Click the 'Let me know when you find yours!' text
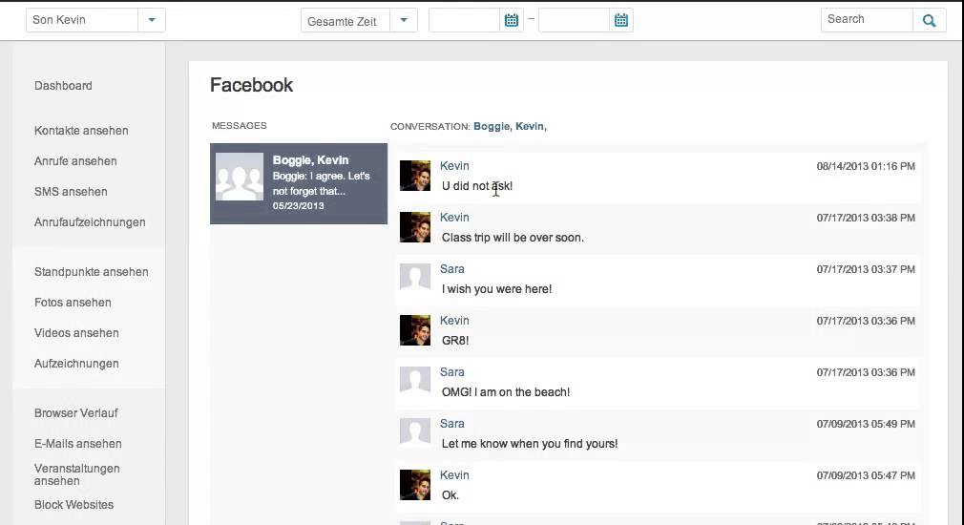This screenshot has height=525, width=964. pos(530,444)
